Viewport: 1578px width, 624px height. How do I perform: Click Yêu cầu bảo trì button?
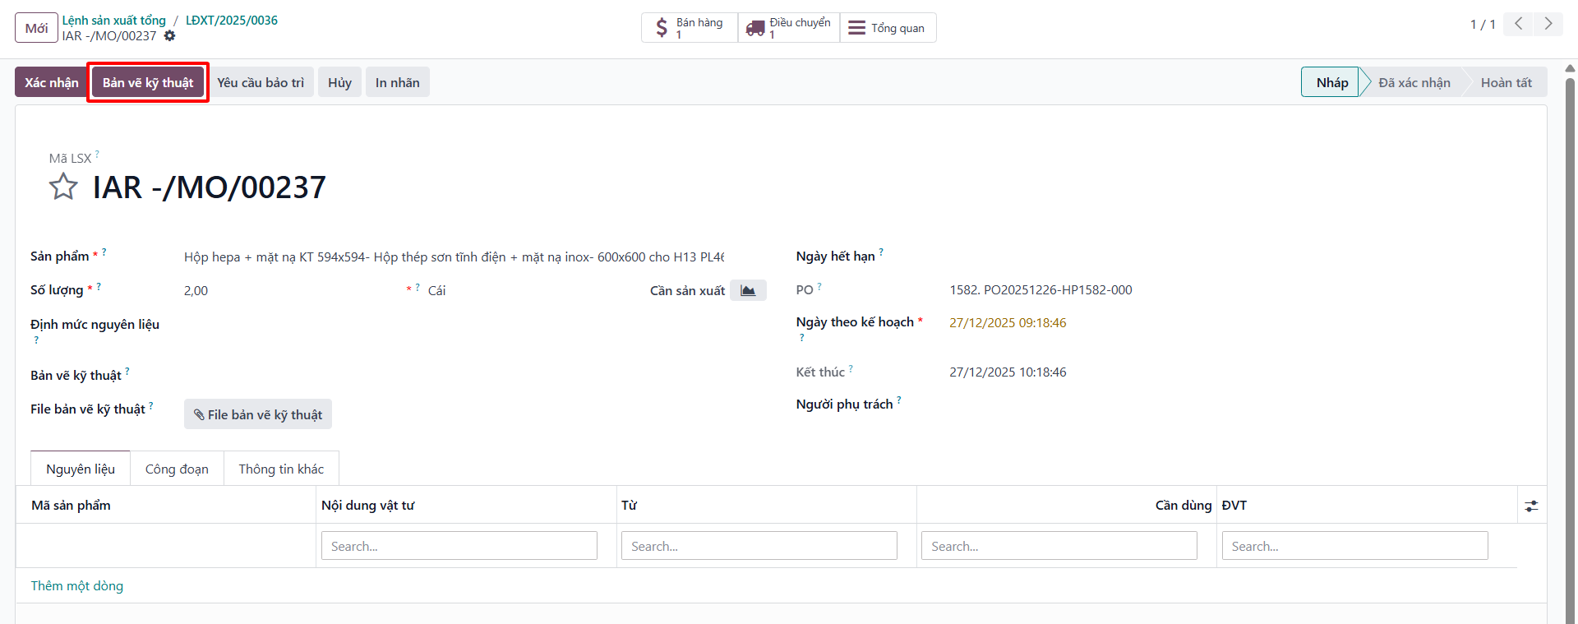tap(261, 82)
